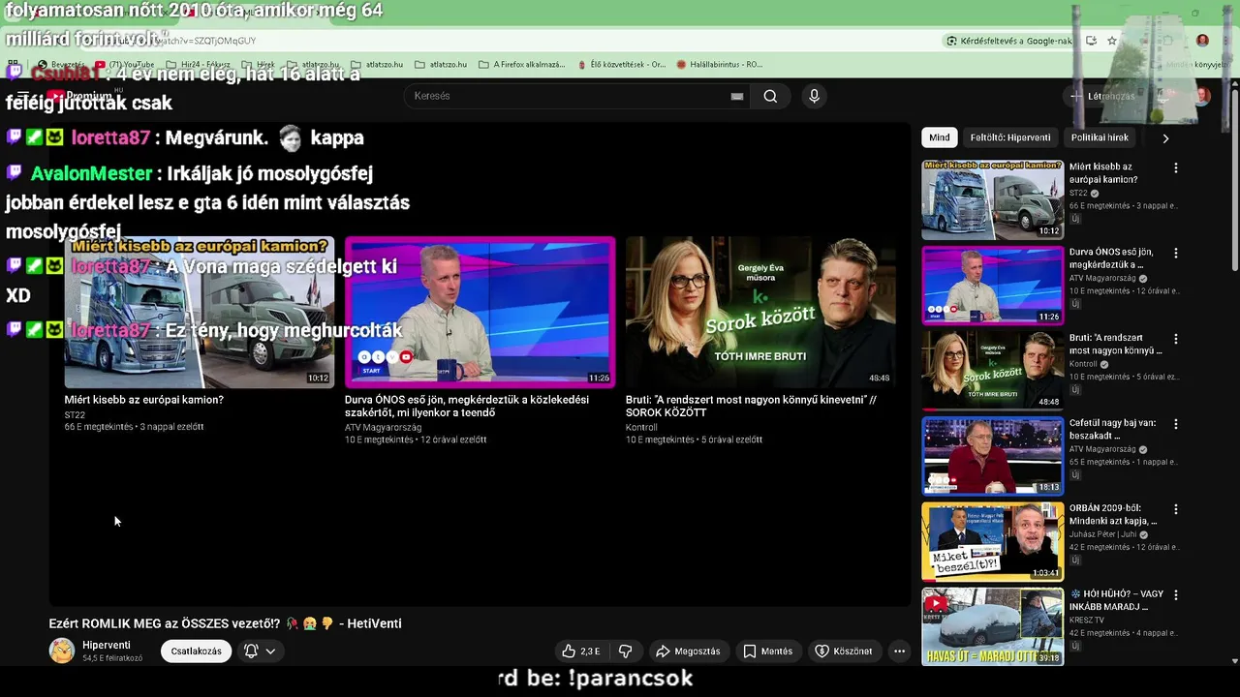The width and height of the screenshot is (1240, 697).
Task: Click end-screen channel name 'ST22'
Action: [x=75, y=414]
